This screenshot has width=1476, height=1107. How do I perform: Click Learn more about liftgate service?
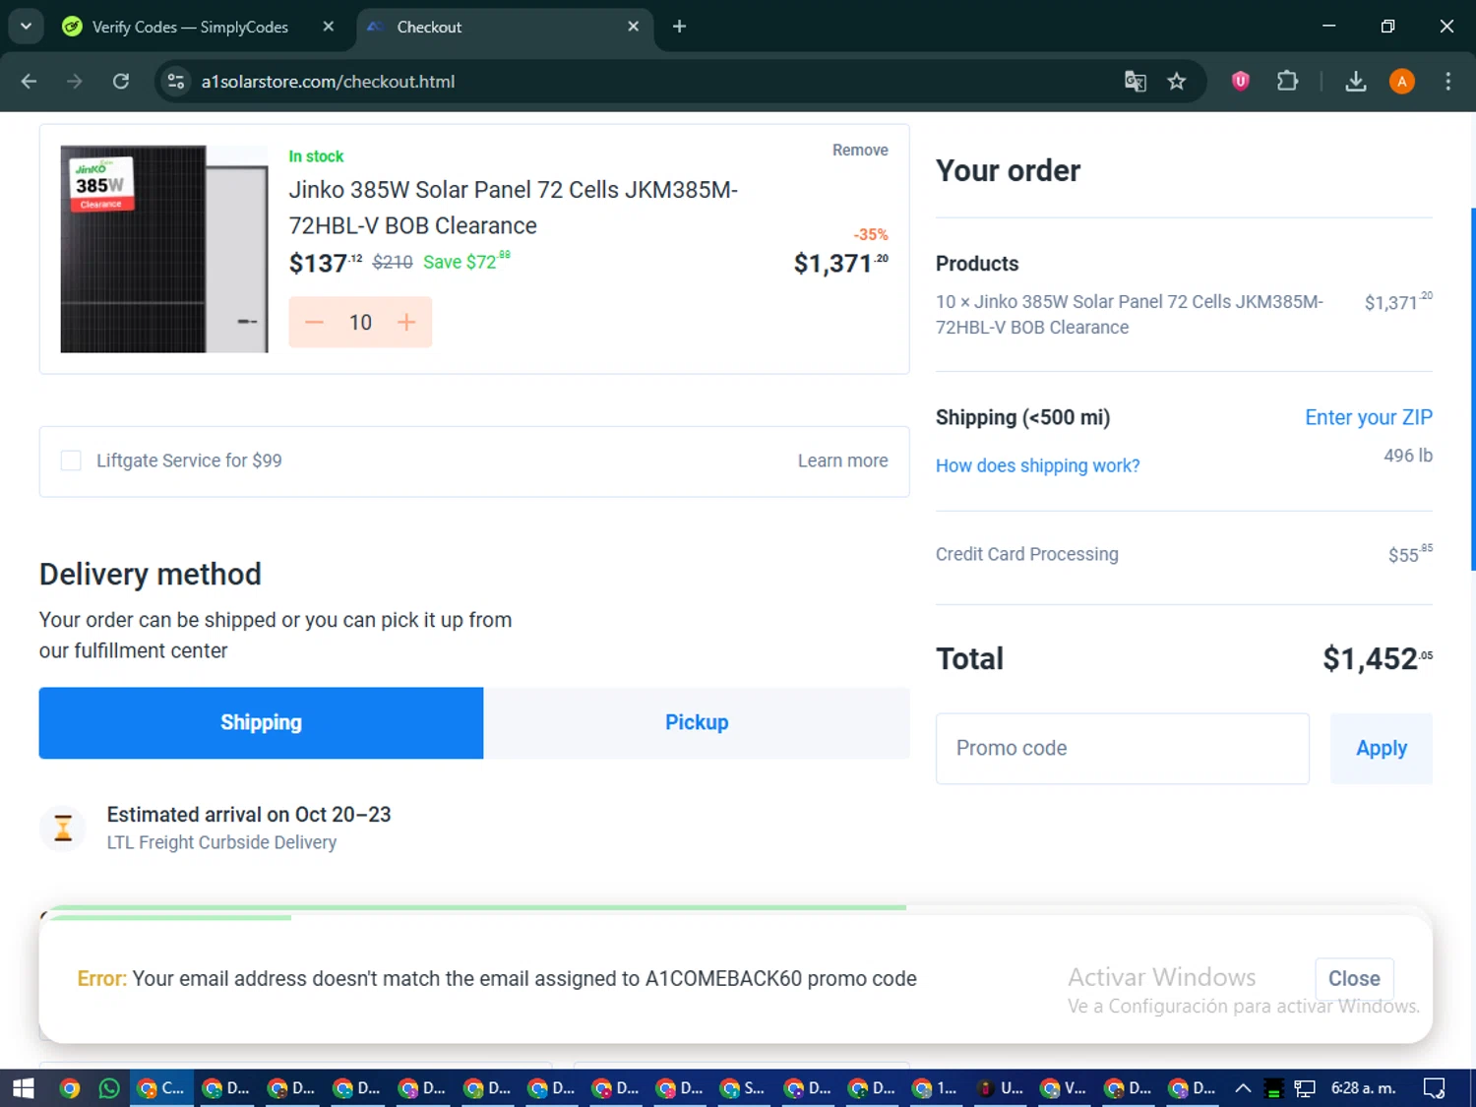(842, 461)
